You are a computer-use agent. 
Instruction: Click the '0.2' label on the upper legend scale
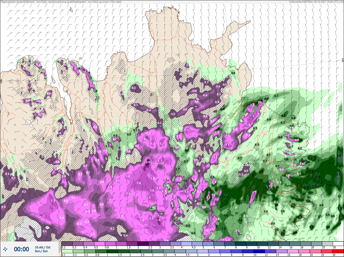64,247
